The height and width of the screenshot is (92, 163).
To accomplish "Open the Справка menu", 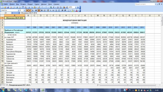I will [56, 4].
